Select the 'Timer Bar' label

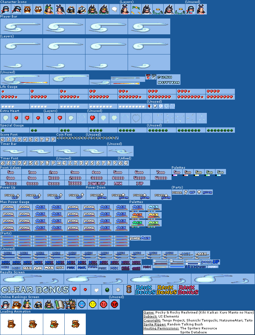pos(8,144)
